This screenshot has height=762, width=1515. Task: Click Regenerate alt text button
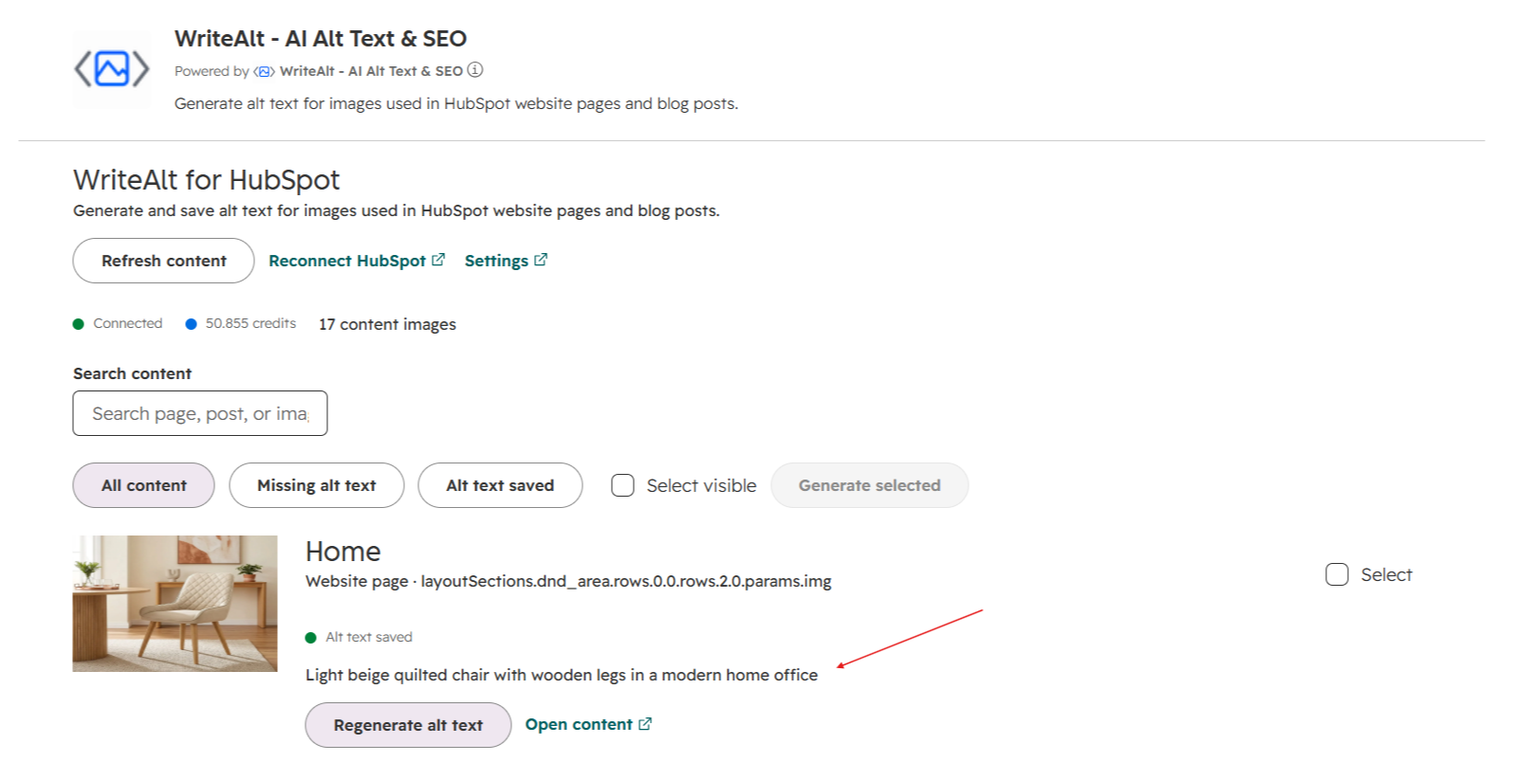click(408, 725)
